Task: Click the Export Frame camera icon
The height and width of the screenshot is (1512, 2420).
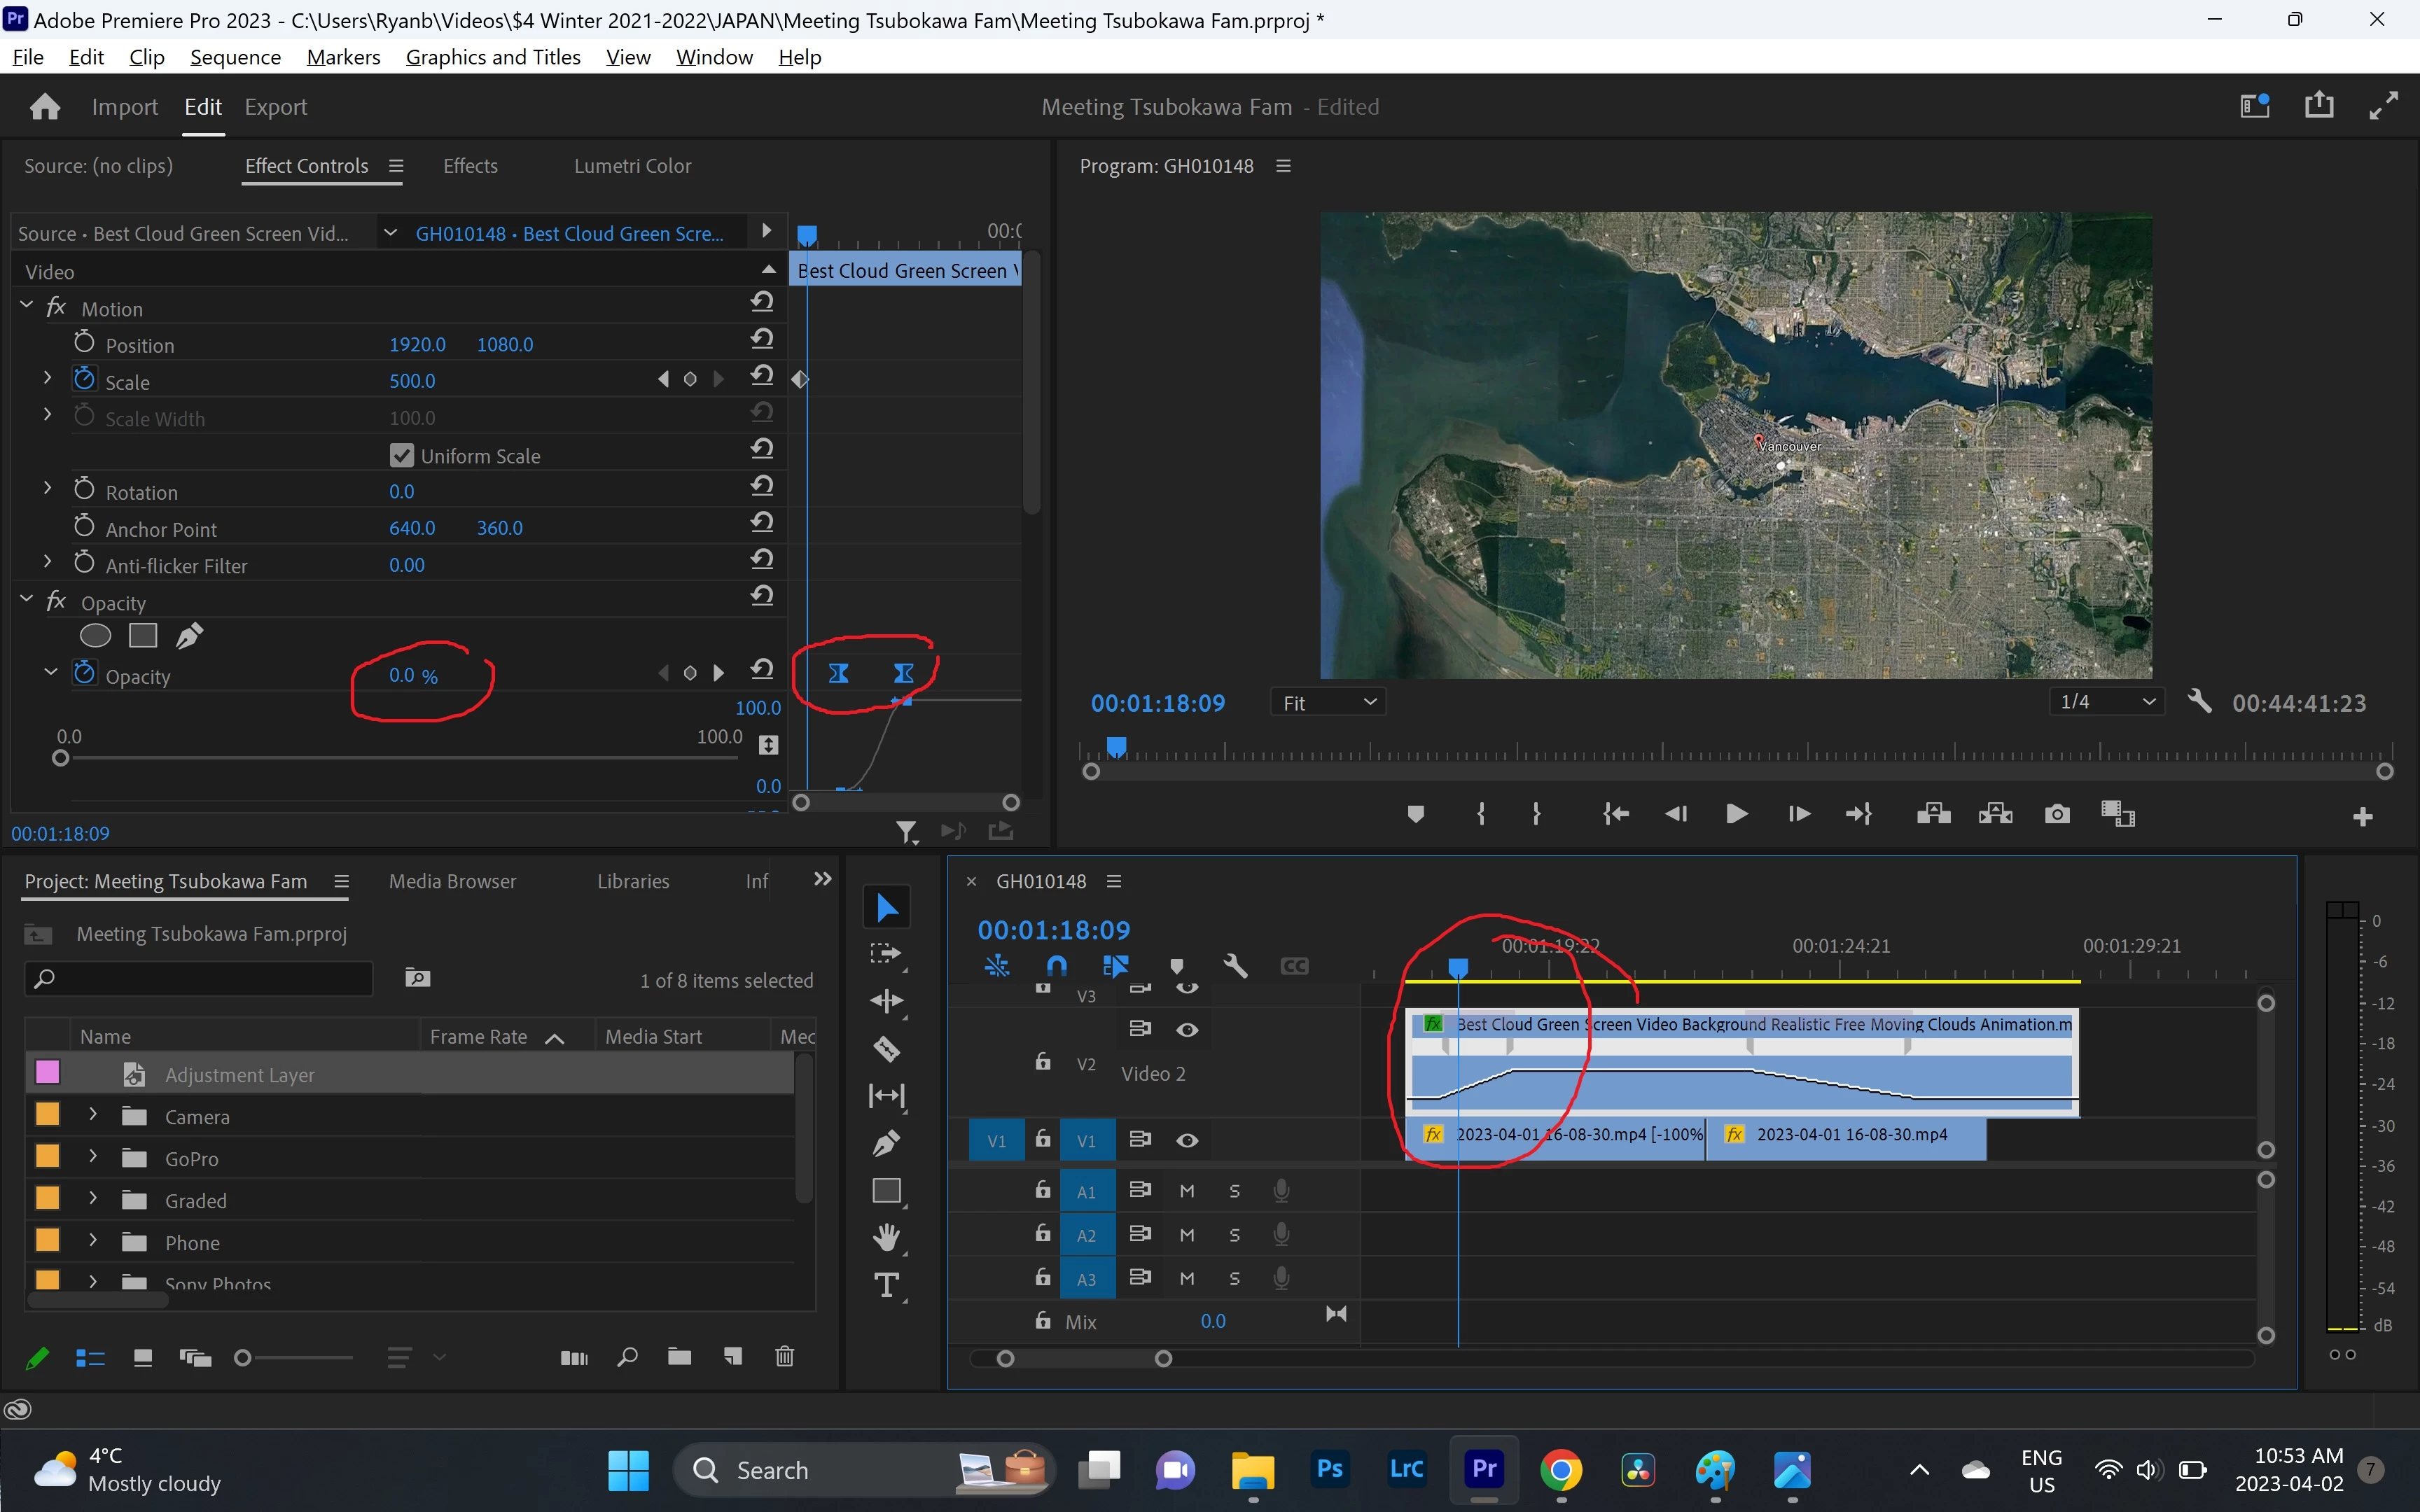Action: coord(2056,814)
